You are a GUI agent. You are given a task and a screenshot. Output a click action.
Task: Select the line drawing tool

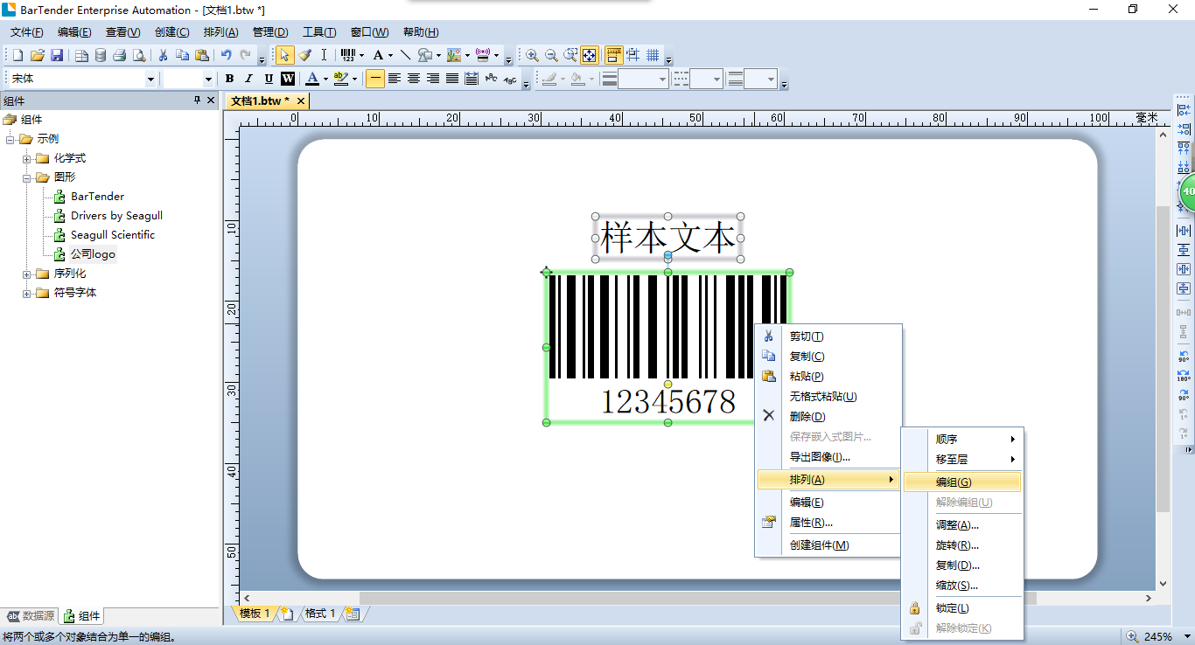(x=405, y=55)
